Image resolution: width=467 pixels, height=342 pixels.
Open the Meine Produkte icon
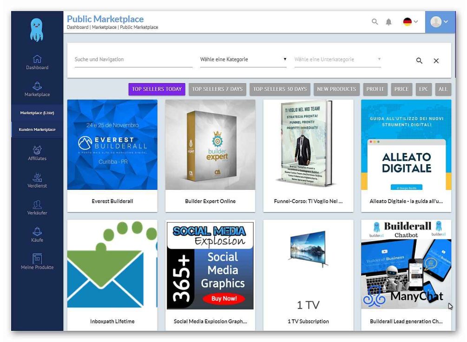pyautogui.click(x=37, y=258)
